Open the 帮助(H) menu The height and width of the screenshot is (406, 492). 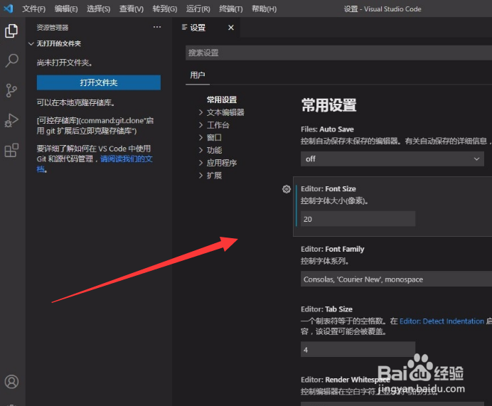click(x=264, y=9)
